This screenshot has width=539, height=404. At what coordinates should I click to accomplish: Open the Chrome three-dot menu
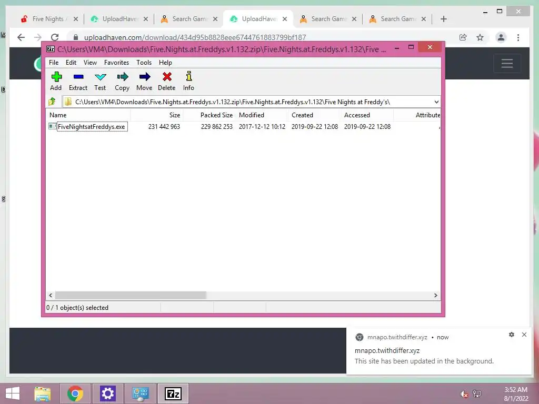click(x=518, y=37)
